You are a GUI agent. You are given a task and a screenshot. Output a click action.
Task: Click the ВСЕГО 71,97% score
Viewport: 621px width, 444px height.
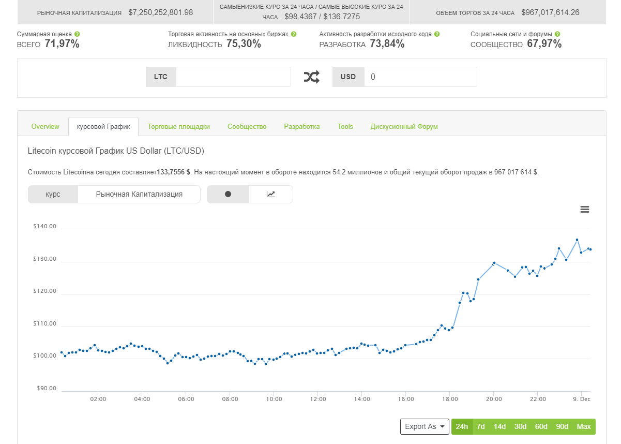pyautogui.click(x=48, y=45)
